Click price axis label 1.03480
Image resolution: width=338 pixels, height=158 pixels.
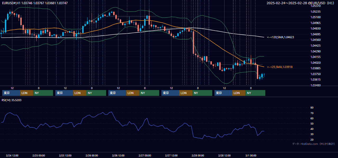pos(316,85)
